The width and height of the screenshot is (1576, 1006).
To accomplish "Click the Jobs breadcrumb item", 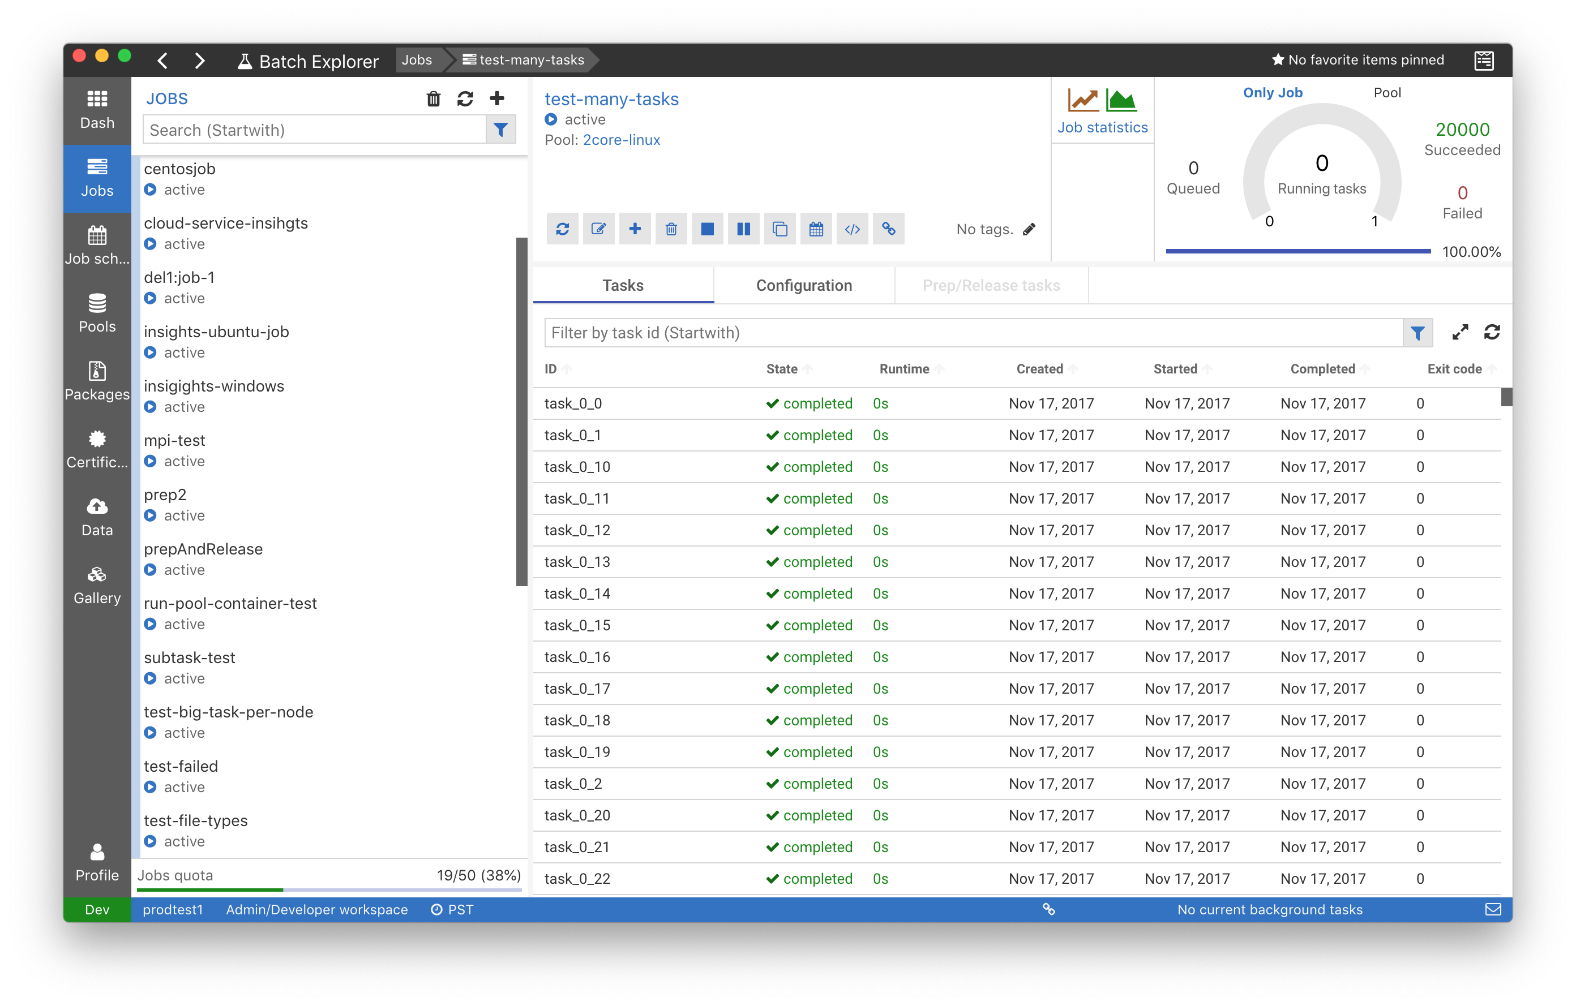I will 417,59.
